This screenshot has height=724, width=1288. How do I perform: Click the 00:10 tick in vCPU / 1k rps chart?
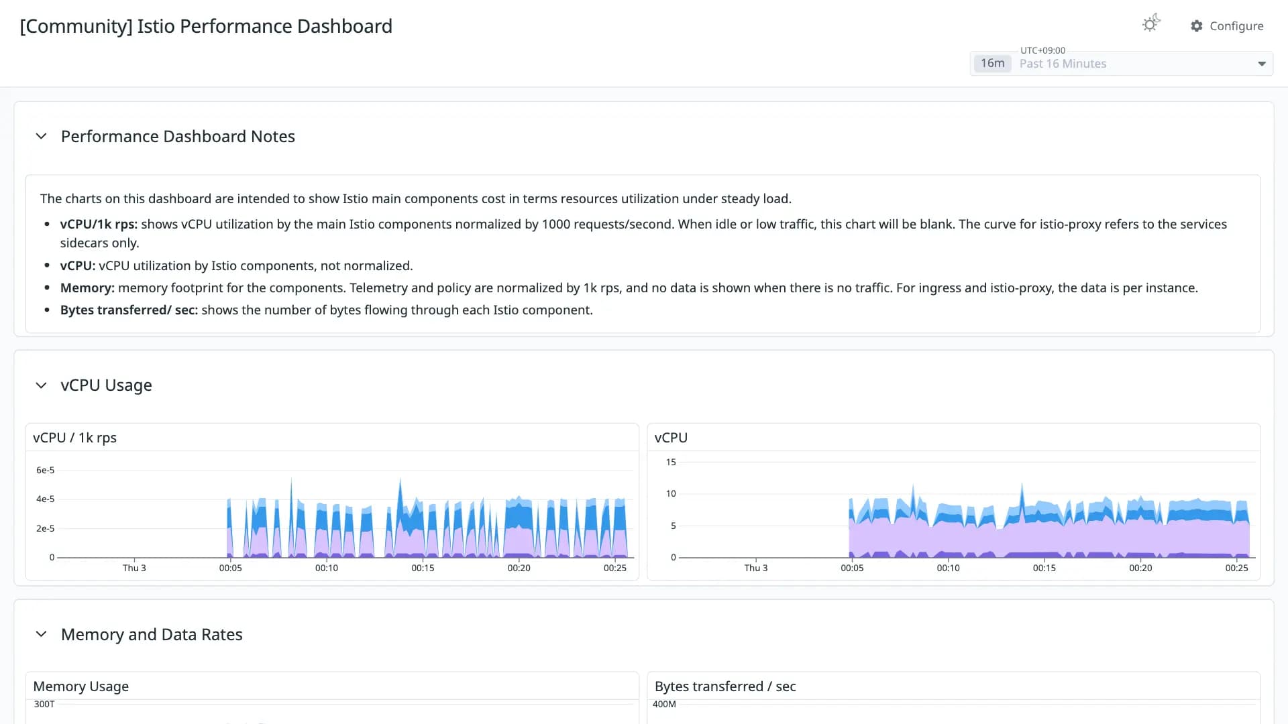327,568
